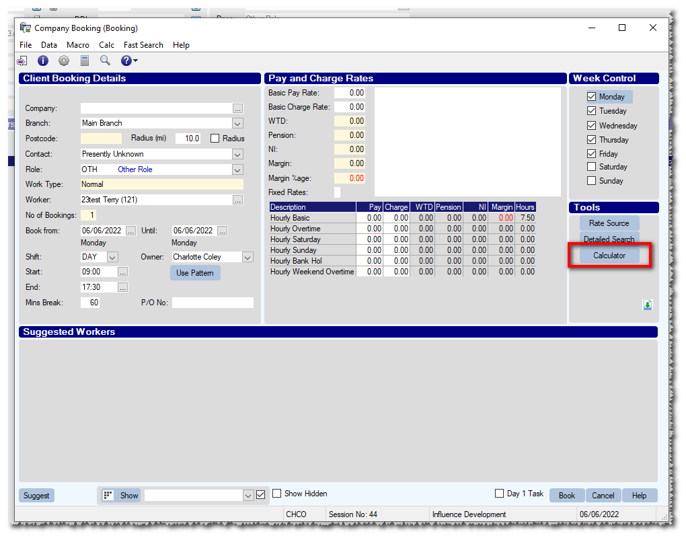
Task: Open the End time picker
Action: (123, 287)
